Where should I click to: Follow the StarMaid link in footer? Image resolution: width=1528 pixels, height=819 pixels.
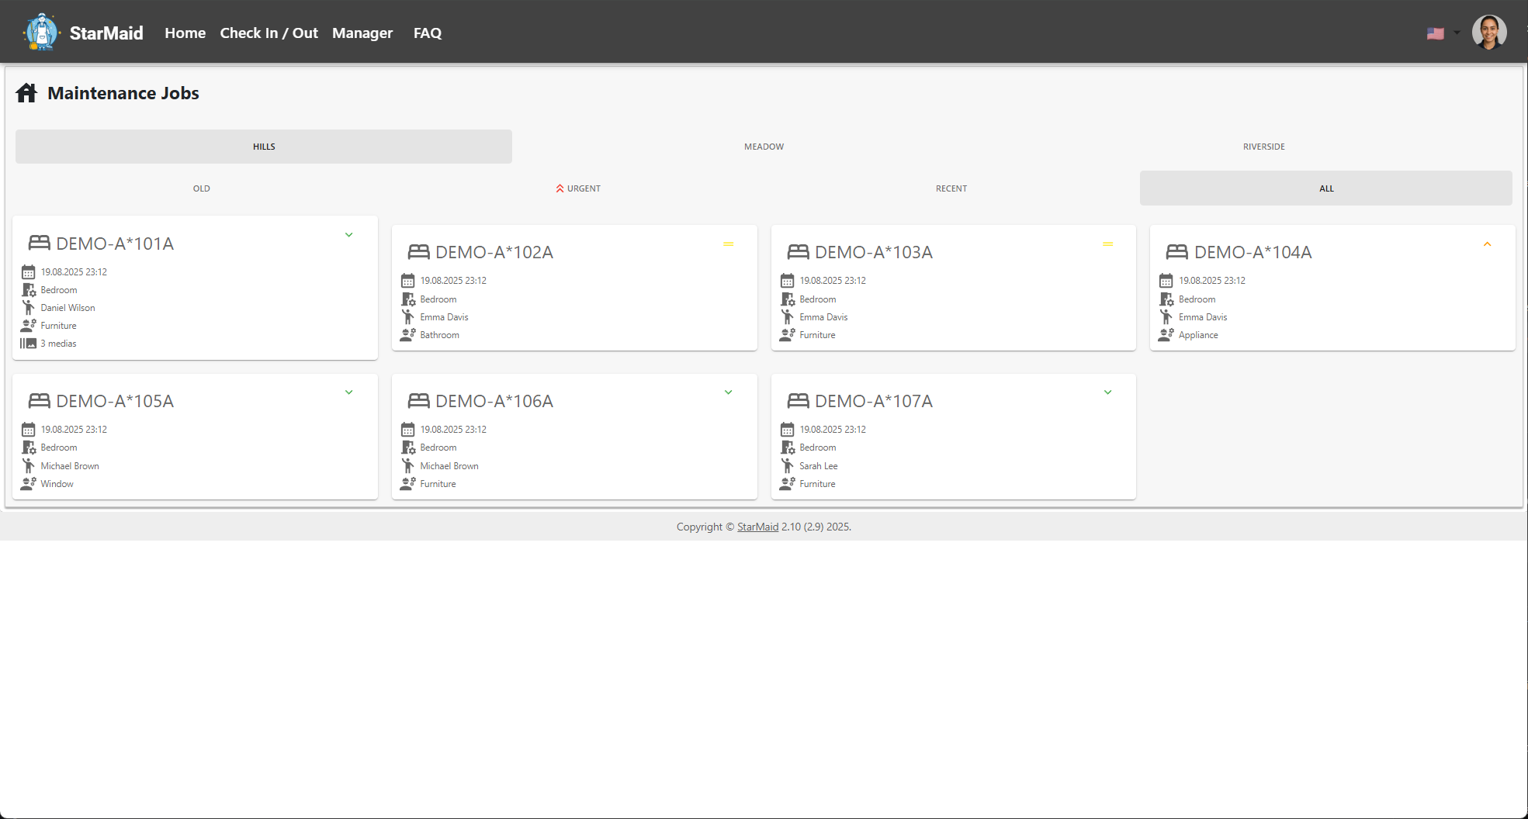pos(757,527)
